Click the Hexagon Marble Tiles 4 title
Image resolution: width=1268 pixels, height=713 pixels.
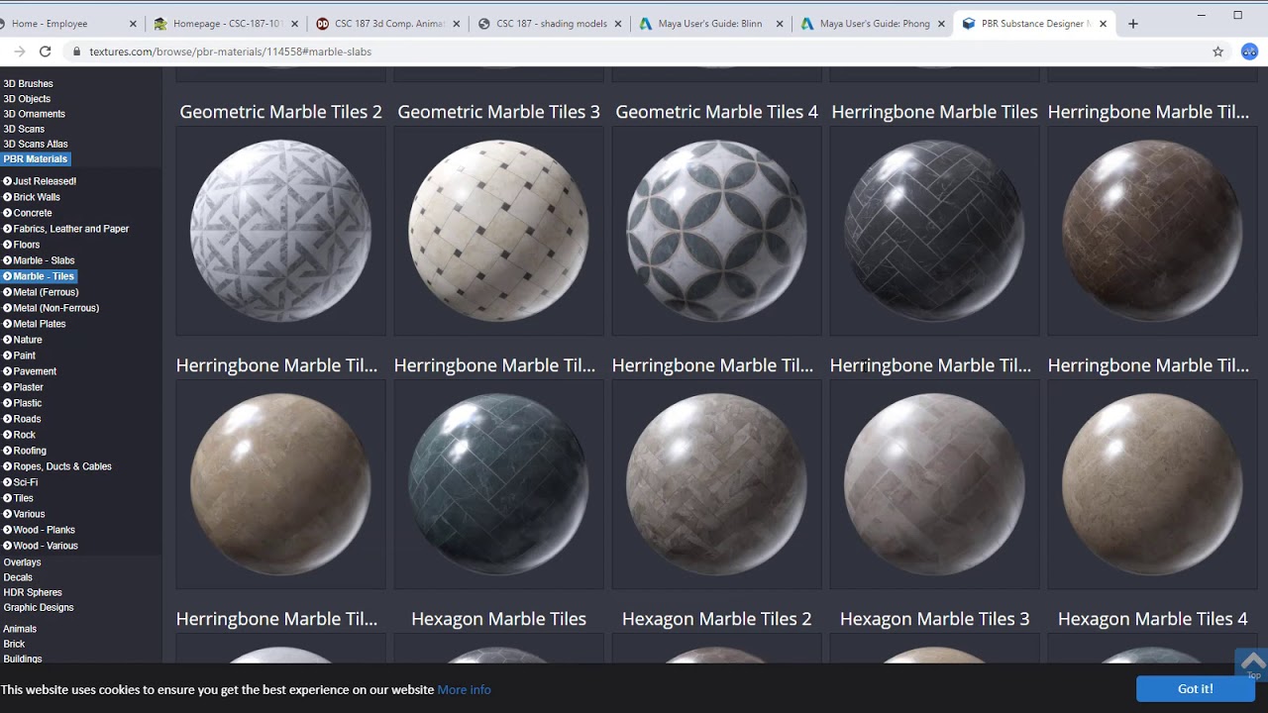[x=1152, y=619]
